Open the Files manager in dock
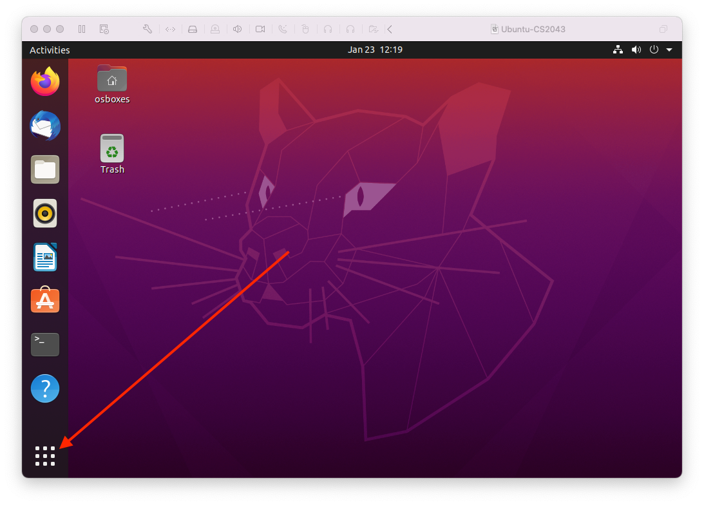The height and width of the screenshot is (505, 704). click(x=45, y=170)
